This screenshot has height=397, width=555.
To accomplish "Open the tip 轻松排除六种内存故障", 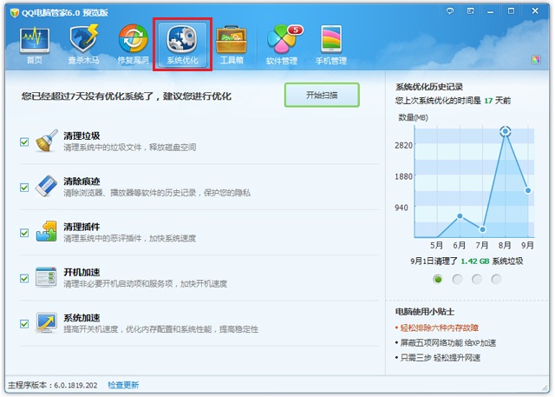I will pos(440,328).
